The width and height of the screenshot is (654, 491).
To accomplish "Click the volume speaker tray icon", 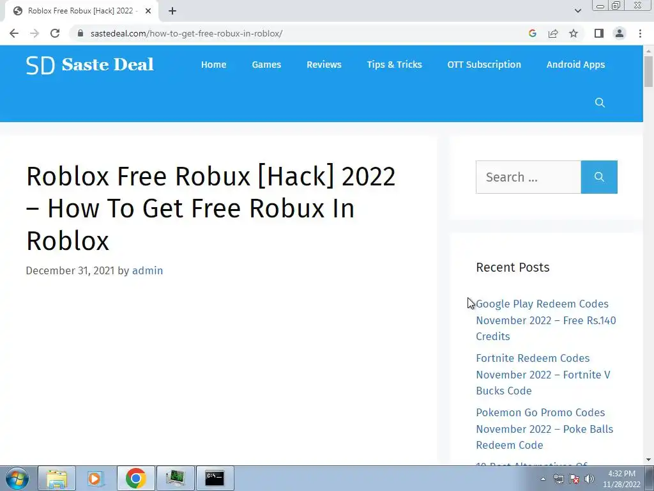I will click(x=589, y=479).
